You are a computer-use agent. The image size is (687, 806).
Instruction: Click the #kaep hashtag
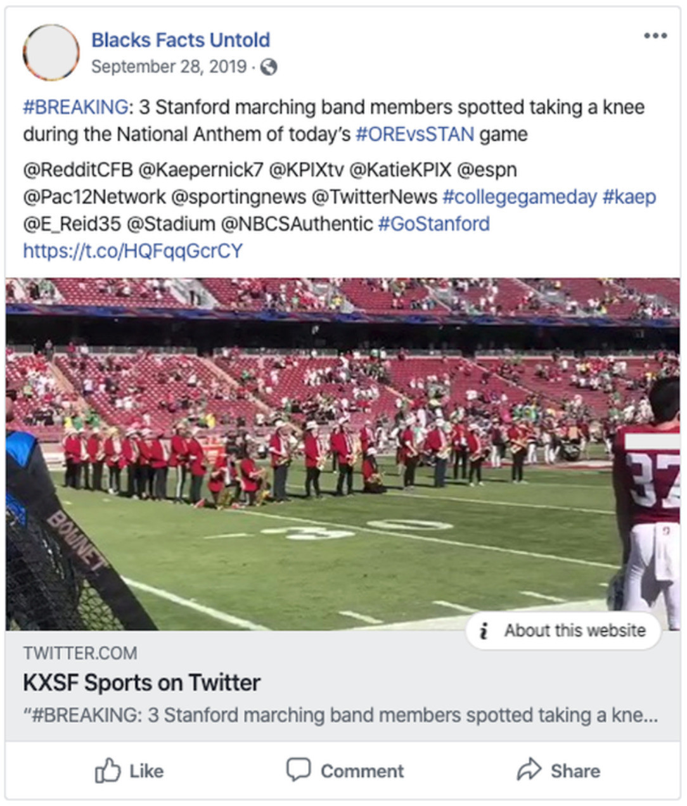(x=629, y=197)
